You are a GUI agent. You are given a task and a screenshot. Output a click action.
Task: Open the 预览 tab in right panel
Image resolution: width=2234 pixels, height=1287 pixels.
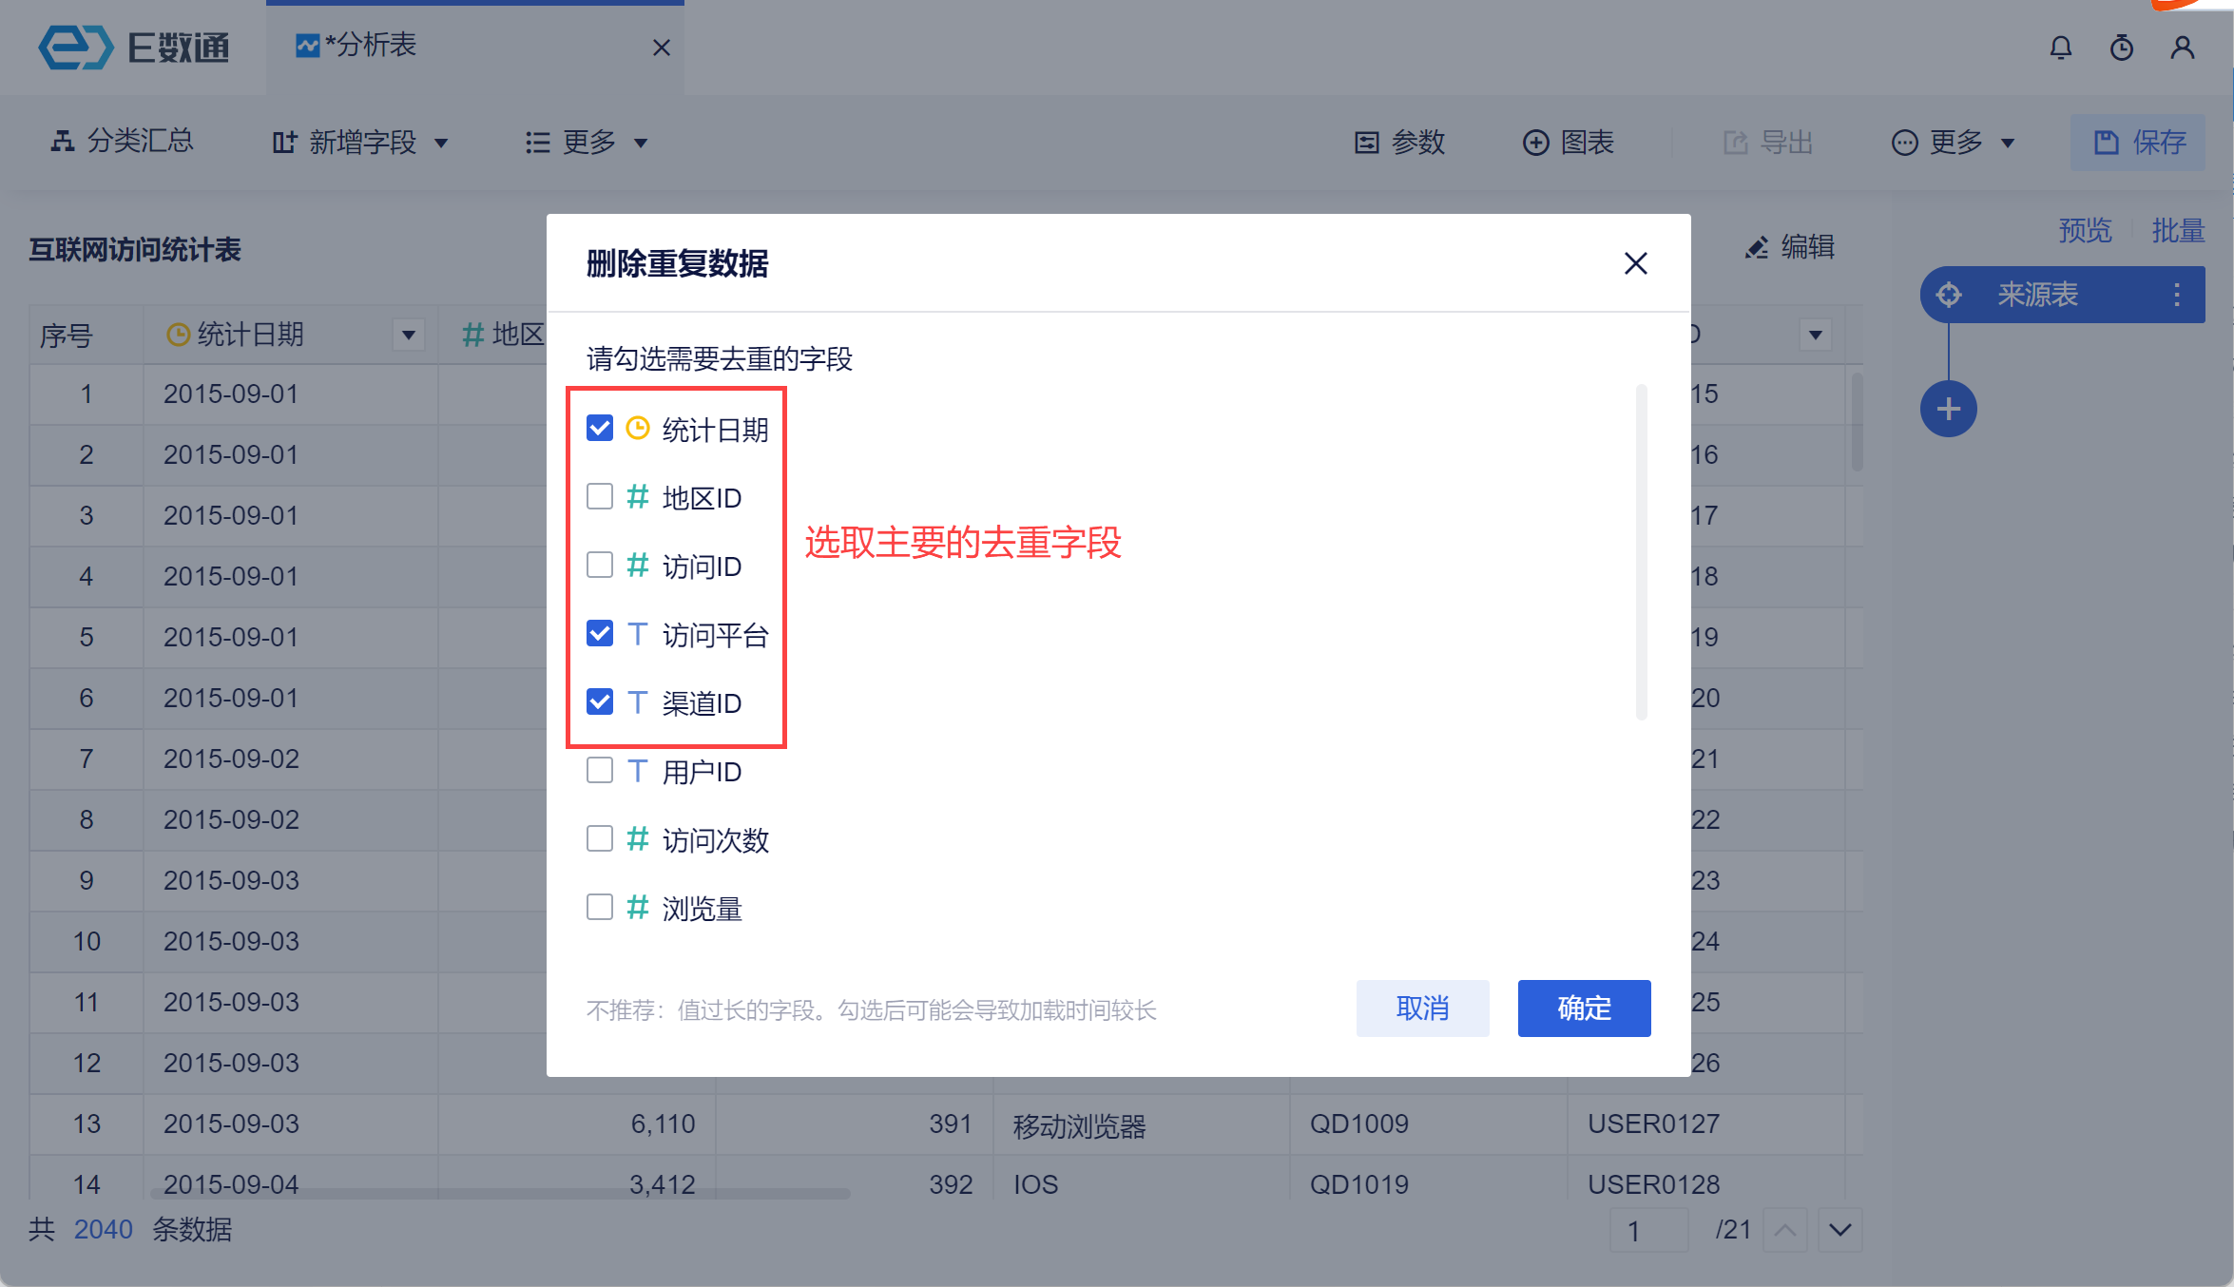pyautogui.click(x=2084, y=230)
